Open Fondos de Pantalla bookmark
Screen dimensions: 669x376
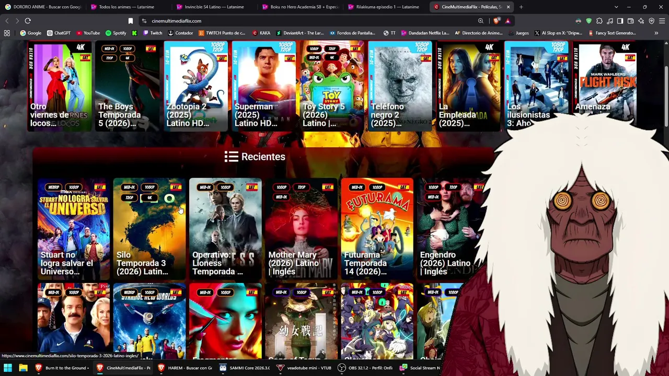point(352,33)
